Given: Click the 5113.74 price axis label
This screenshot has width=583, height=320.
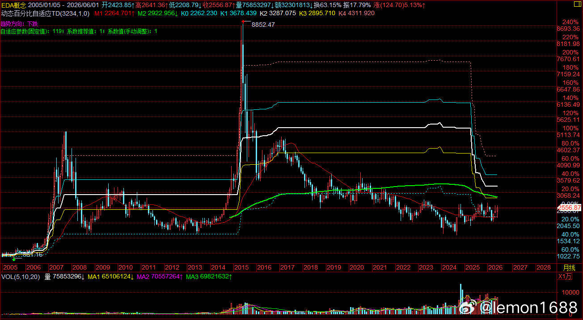Looking at the screenshot, I should click(568, 135).
